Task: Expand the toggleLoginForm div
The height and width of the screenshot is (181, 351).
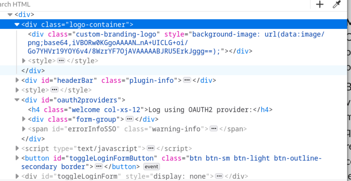Action: click(x=17, y=176)
